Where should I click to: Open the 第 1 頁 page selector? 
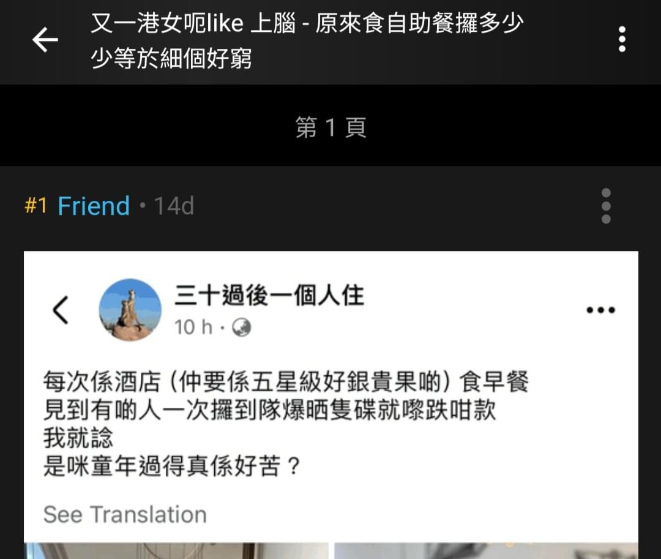coord(330,127)
